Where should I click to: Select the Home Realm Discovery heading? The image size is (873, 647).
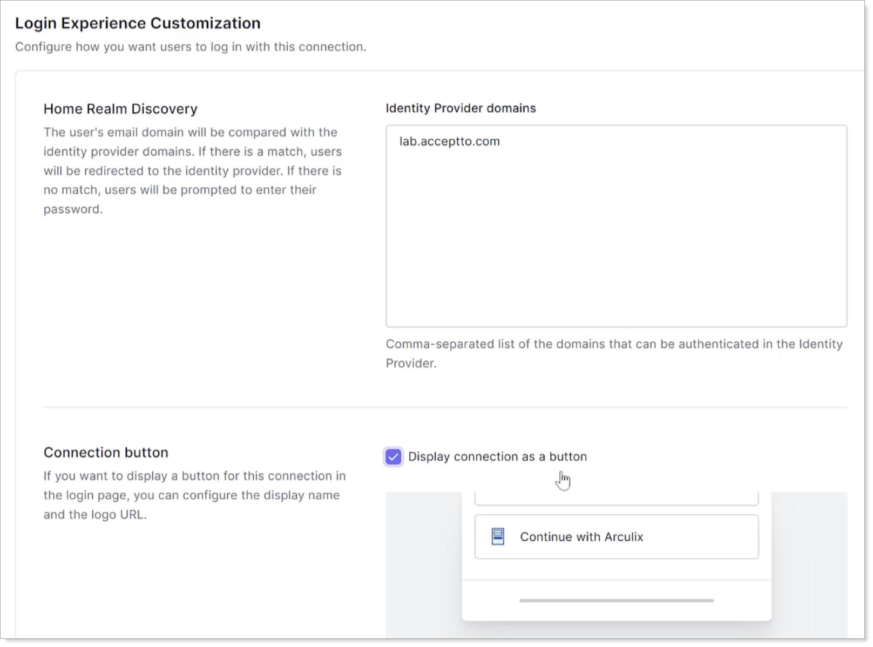click(120, 109)
